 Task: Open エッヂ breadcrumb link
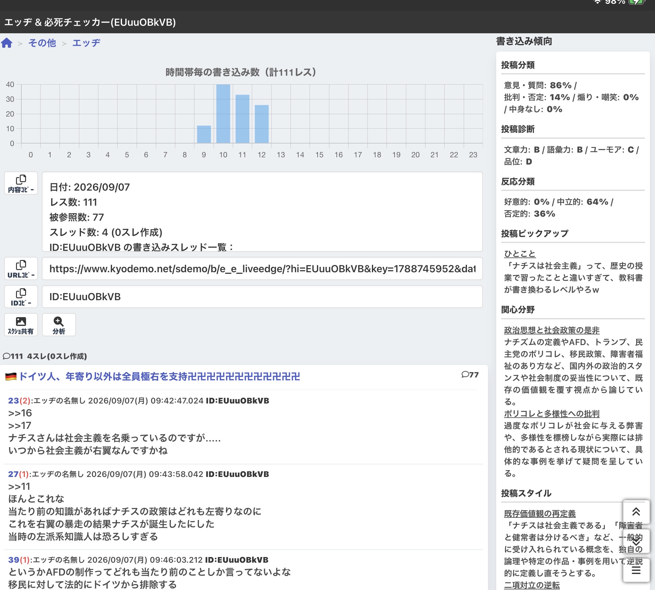(x=86, y=43)
